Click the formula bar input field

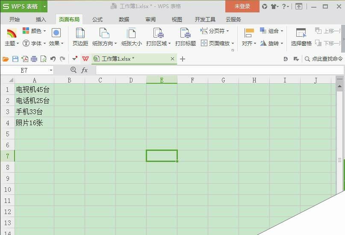pyautogui.click(x=220, y=70)
